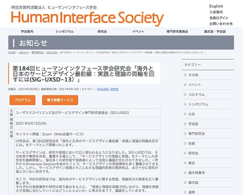This screenshot has height=195, width=243.
Task: Go to HOME in the breadcrumb
Action: 12,53
